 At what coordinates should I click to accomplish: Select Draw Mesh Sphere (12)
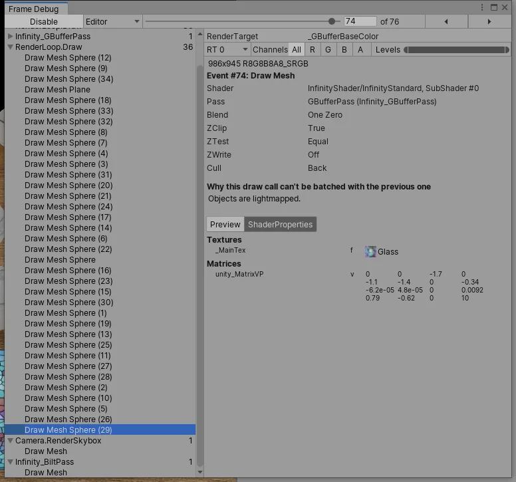pyautogui.click(x=100, y=58)
